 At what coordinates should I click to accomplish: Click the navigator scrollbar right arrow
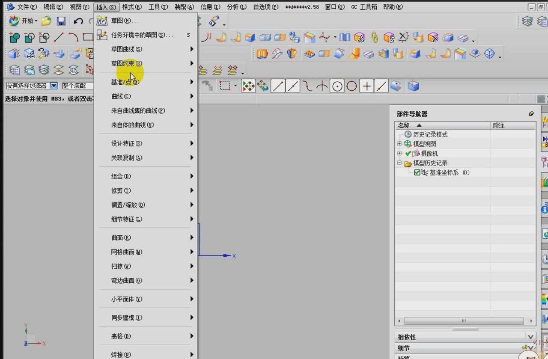coord(531,321)
